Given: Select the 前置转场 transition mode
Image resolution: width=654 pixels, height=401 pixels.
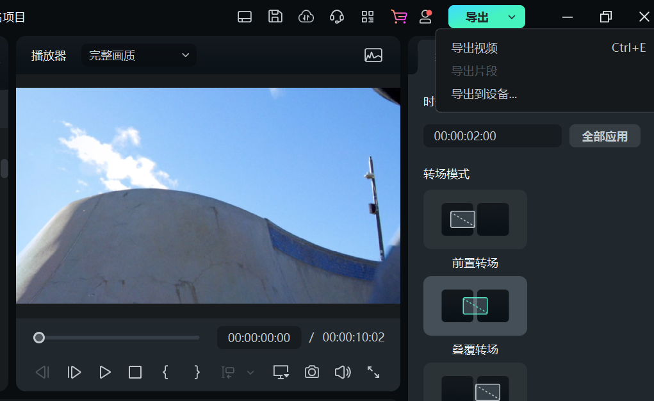Looking at the screenshot, I should coord(475,220).
